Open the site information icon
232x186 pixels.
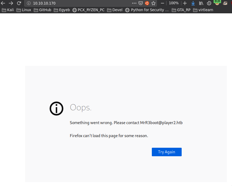click(29, 3)
